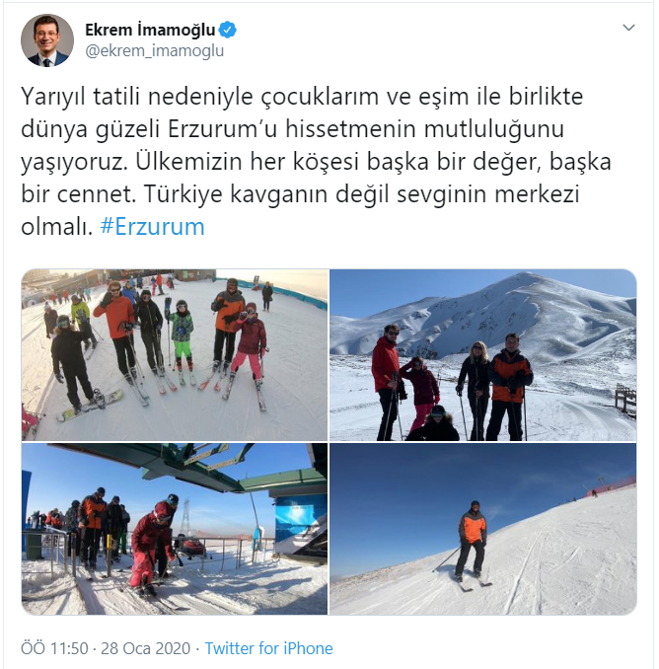Click Ekrem İmamoğlu's profile avatar
The width and height of the screenshot is (659, 669).
pyautogui.click(x=47, y=40)
